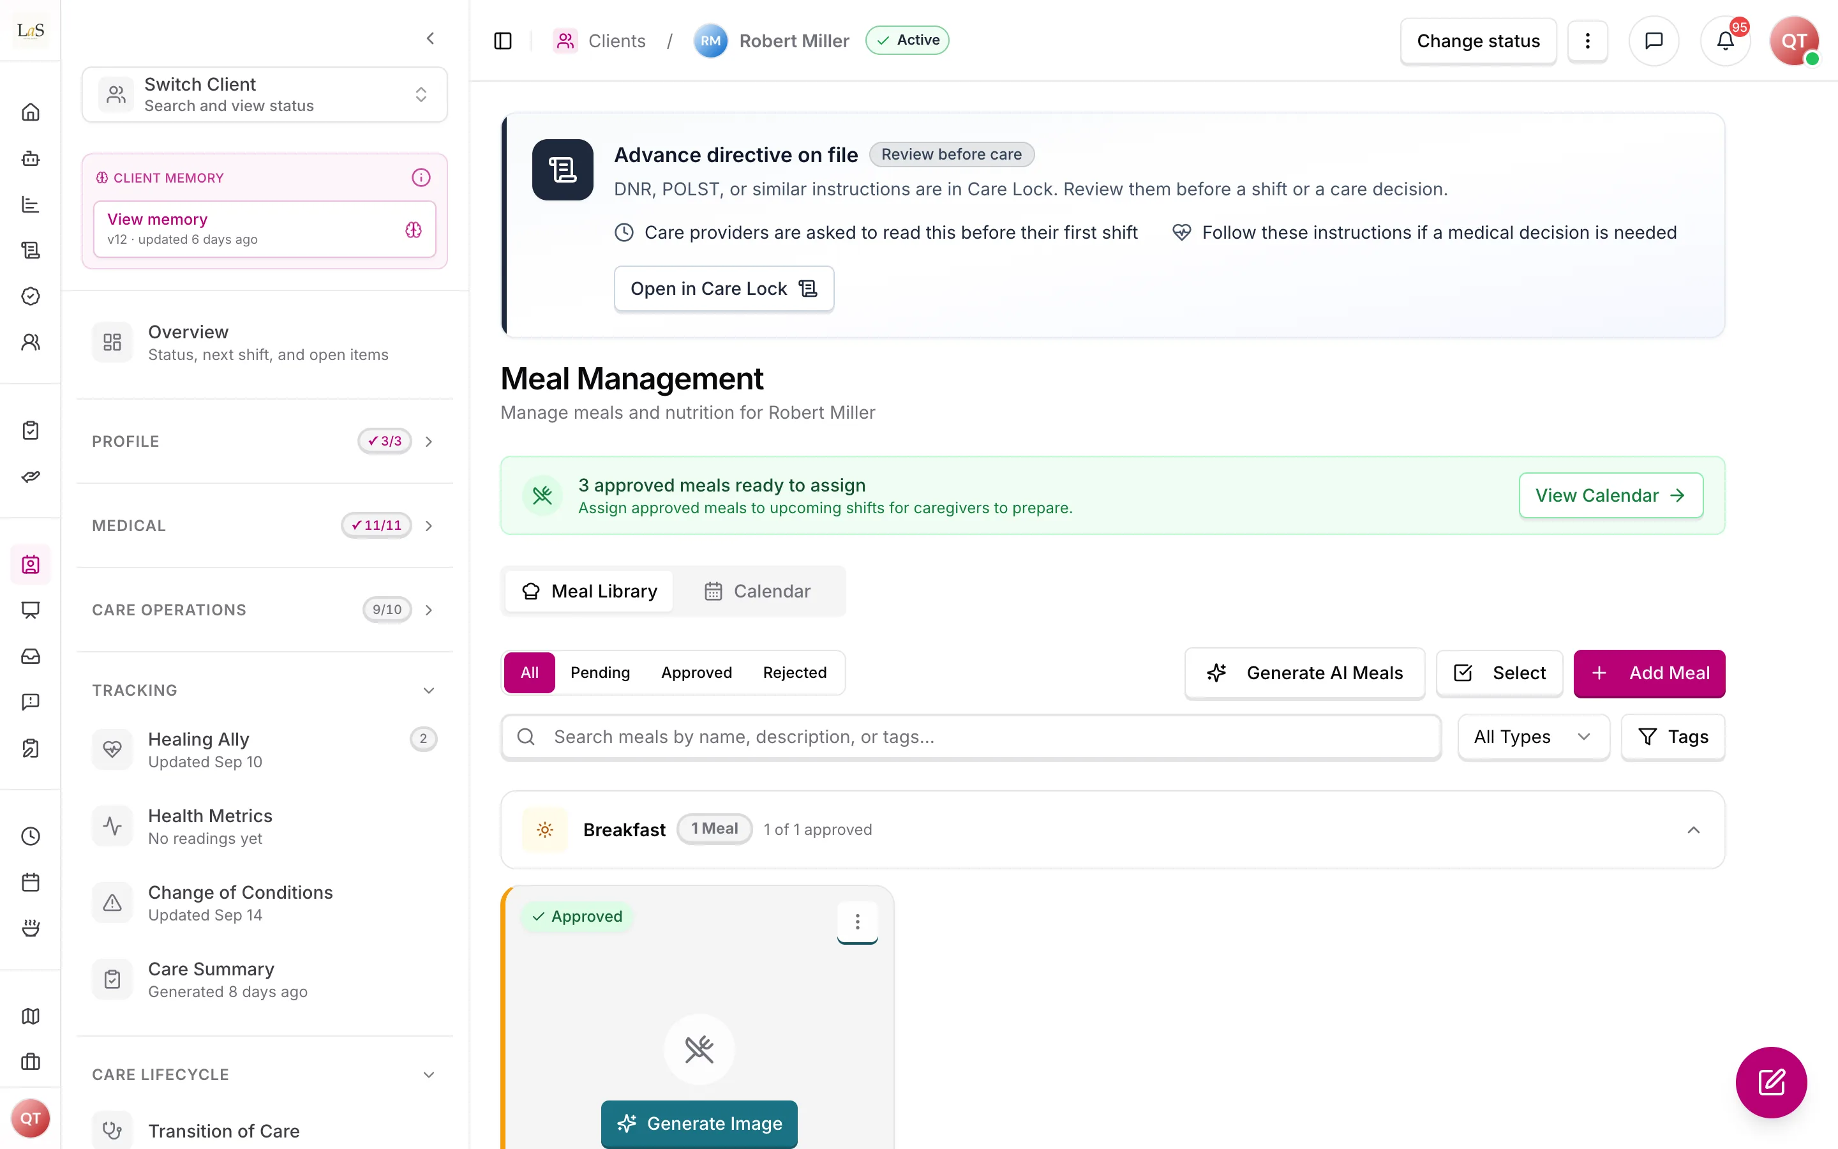Click Generate AI Meals button

[1304, 673]
